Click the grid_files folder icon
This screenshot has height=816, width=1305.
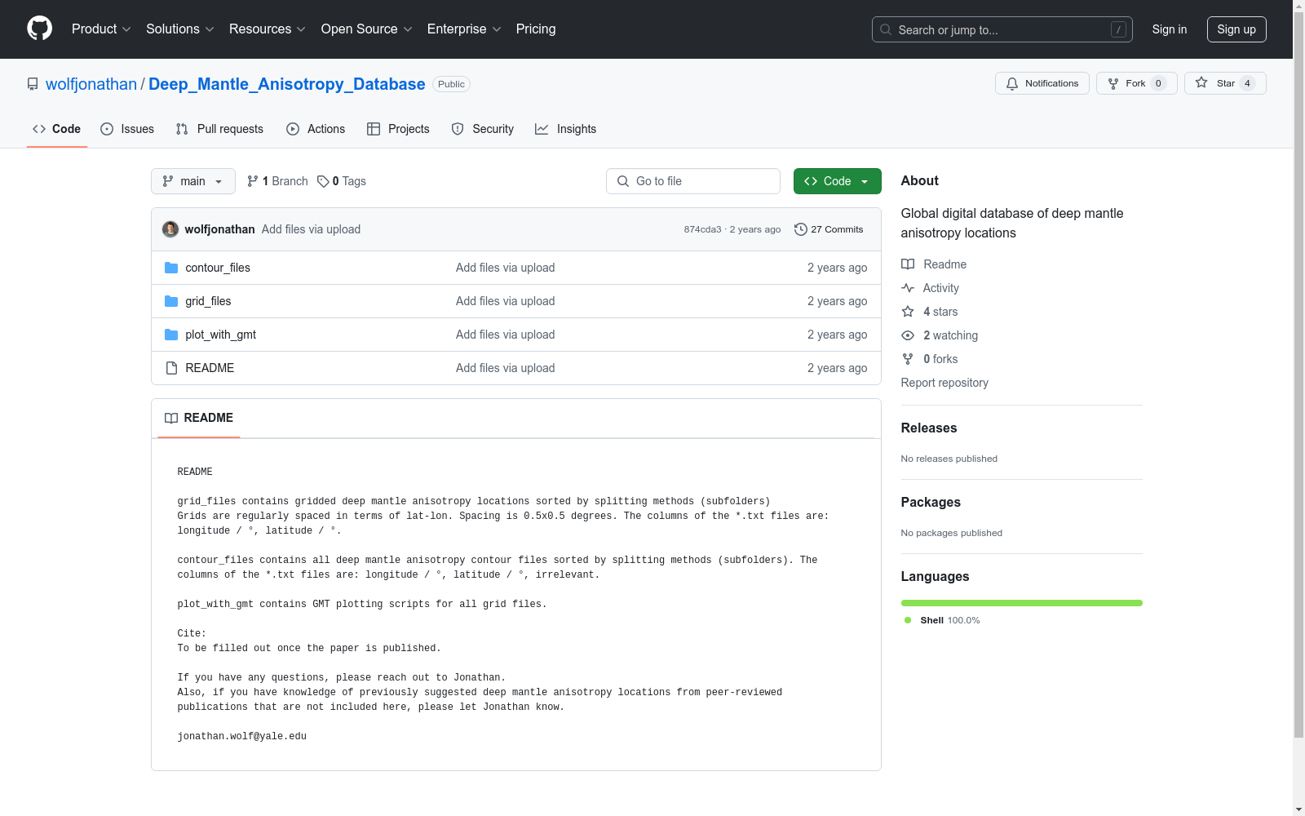(x=171, y=301)
